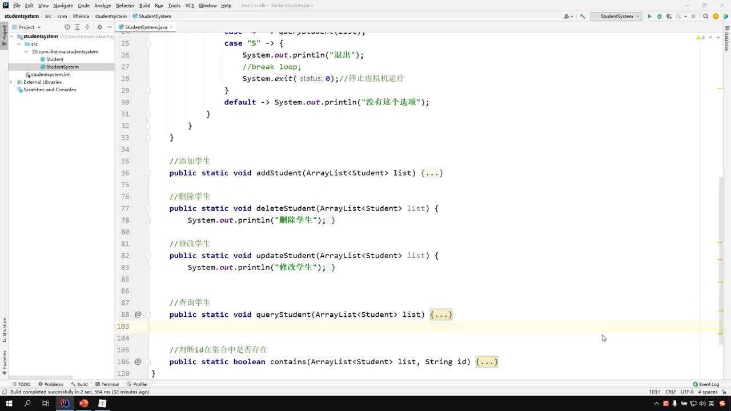Toggle tool window bars icon bottom-left
The image size is (731, 411).
(x=5, y=392)
